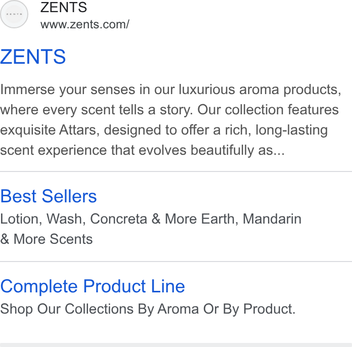The image size is (352, 347).
Task: Click the divider above Complete Product Line
Action: (176, 262)
